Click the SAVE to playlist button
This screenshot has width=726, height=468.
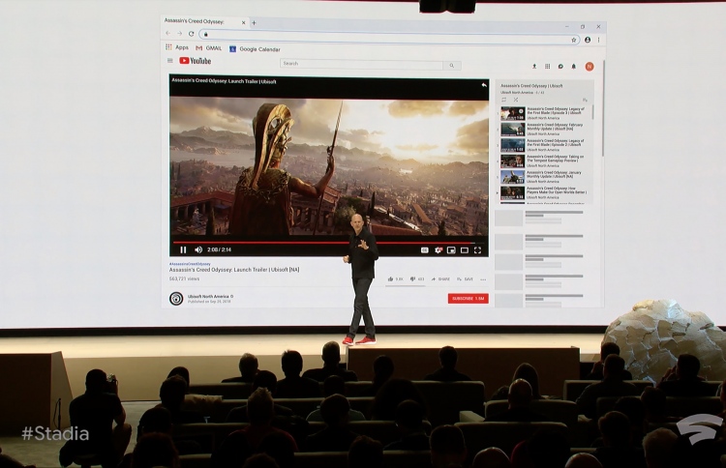point(465,279)
